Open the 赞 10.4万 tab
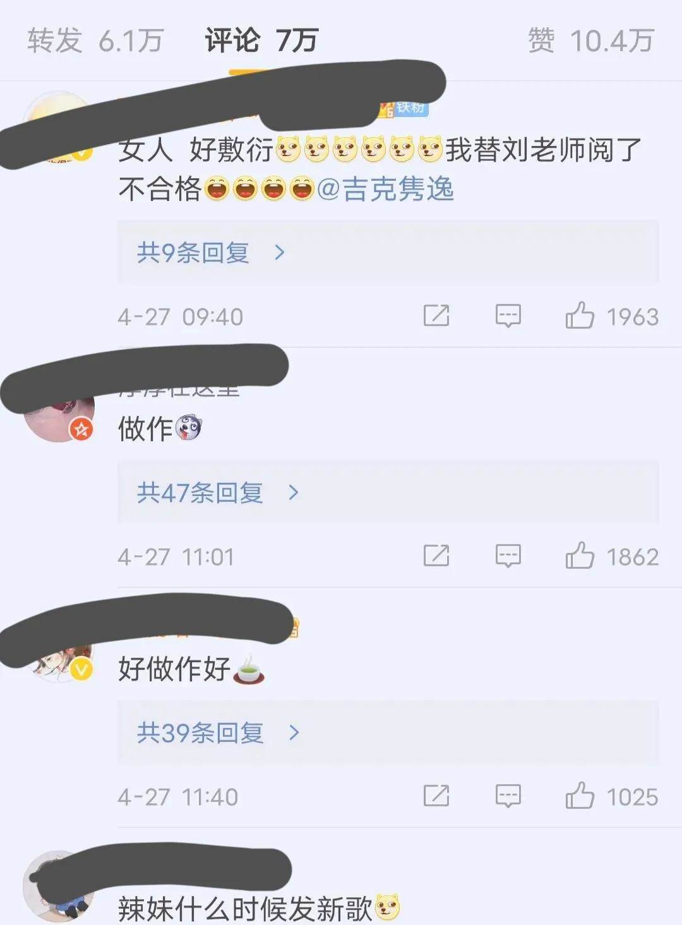682x925 pixels. click(590, 40)
